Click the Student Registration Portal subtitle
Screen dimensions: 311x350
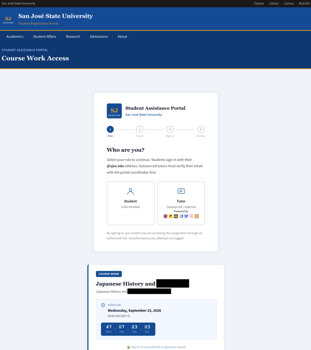click(x=38, y=24)
